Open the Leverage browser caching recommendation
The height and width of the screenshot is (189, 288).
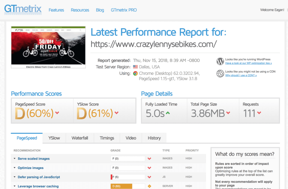click(x=38, y=186)
